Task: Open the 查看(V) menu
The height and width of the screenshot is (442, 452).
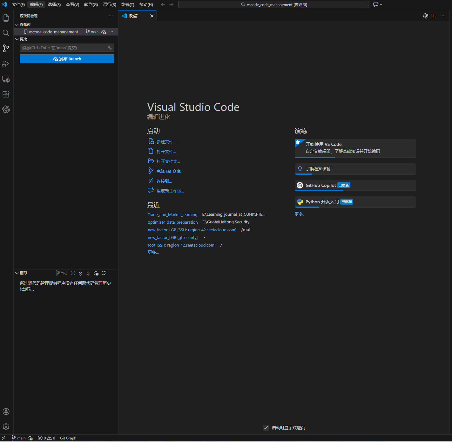Action: point(72,4)
